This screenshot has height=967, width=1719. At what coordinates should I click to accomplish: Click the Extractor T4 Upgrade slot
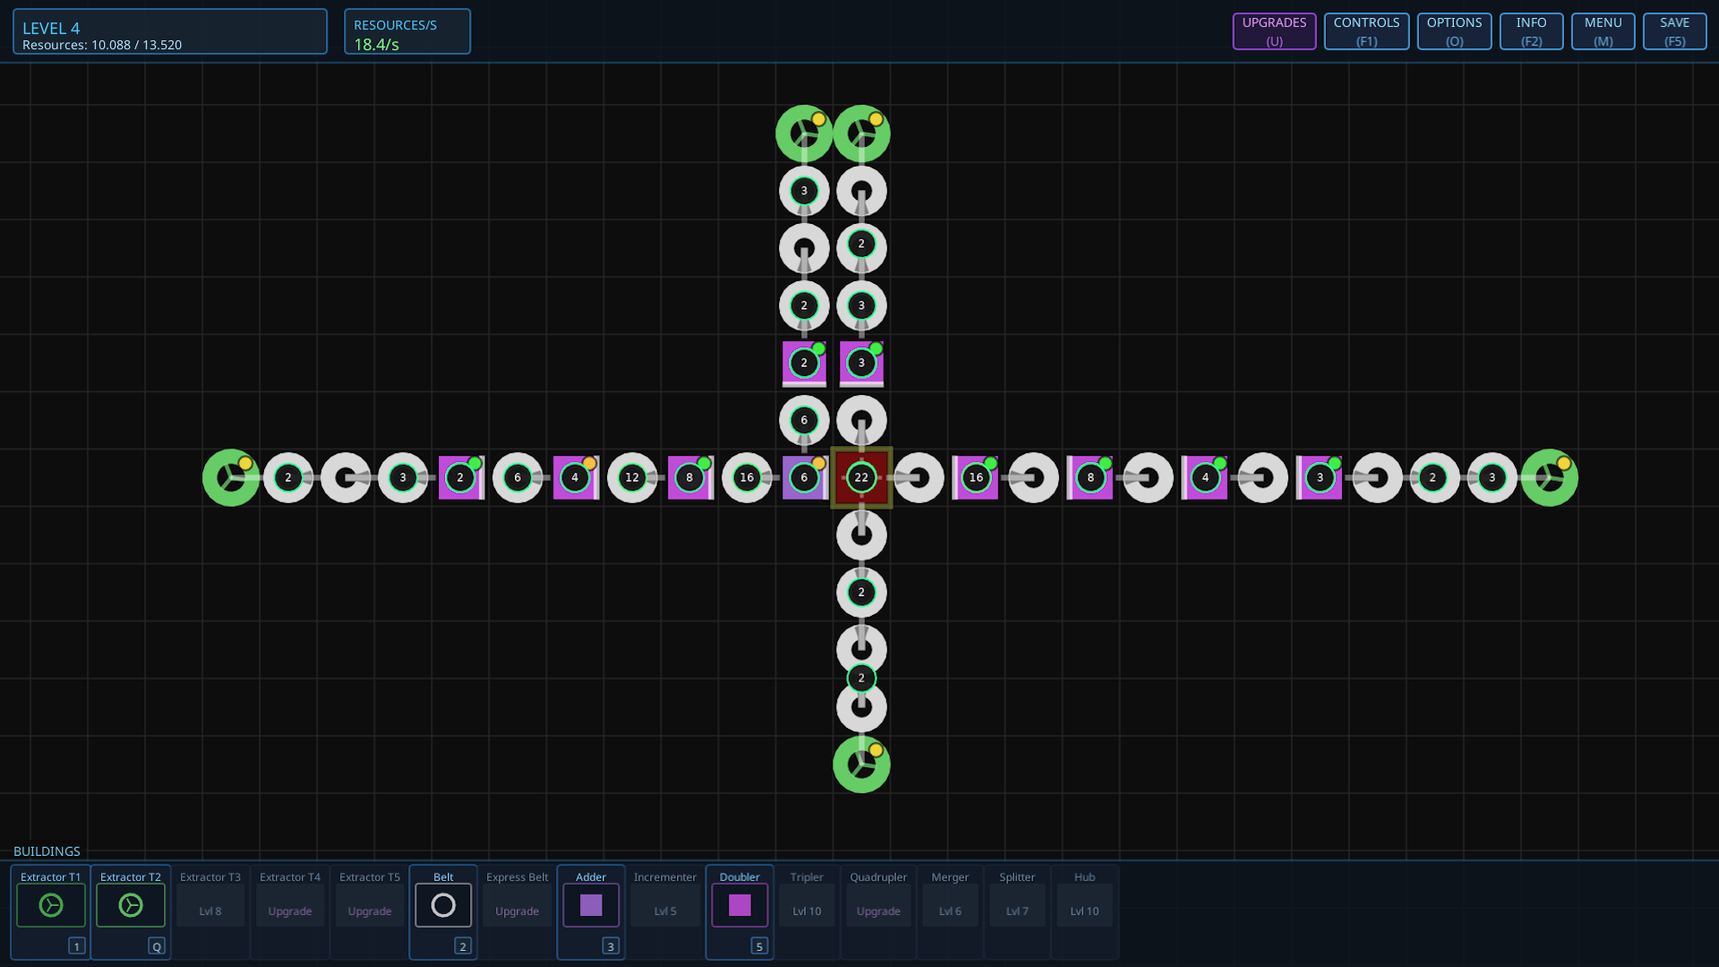(x=290, y=911)
